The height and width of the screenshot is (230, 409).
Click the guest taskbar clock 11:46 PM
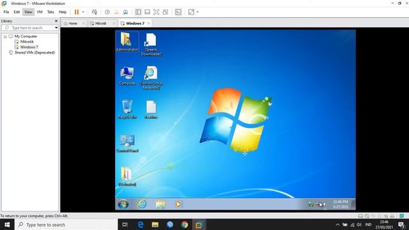(x=341, y=204)
